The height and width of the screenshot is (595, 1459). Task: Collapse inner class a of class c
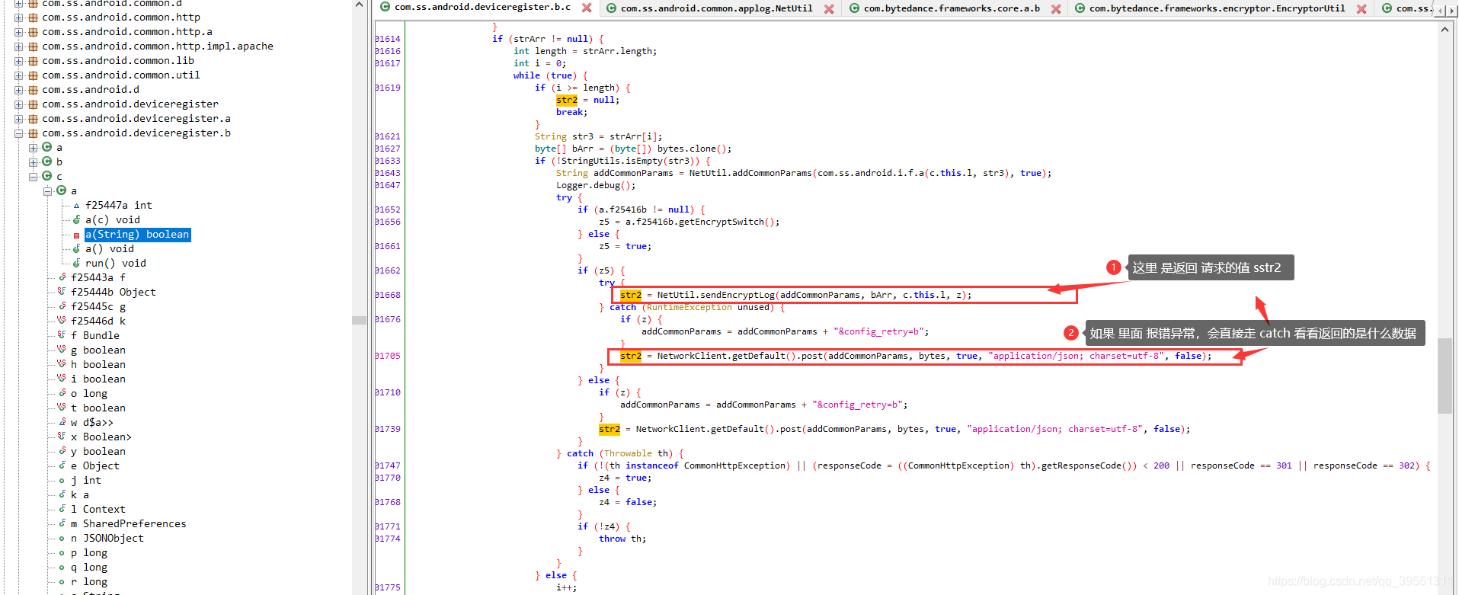(47, 191)
